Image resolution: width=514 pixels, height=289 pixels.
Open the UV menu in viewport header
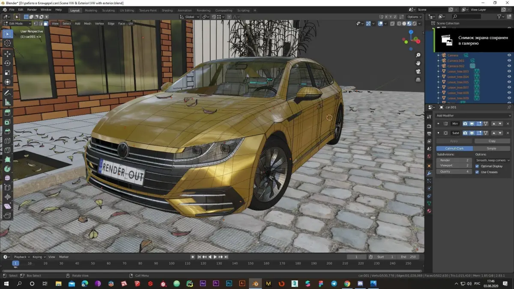(x=131, y=24)
